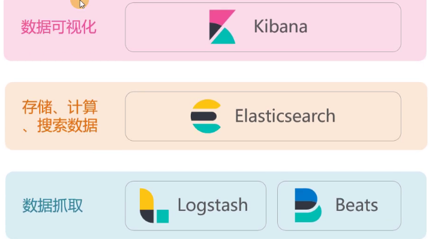Image resolution: width=429 pixels, height=239 pixels.
Task: Click the 数据抓取 heading
Action: click(52, 205)
